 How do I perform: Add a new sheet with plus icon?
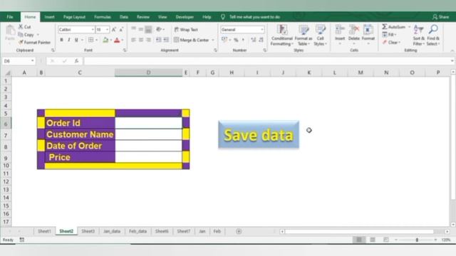pos(239,231)
